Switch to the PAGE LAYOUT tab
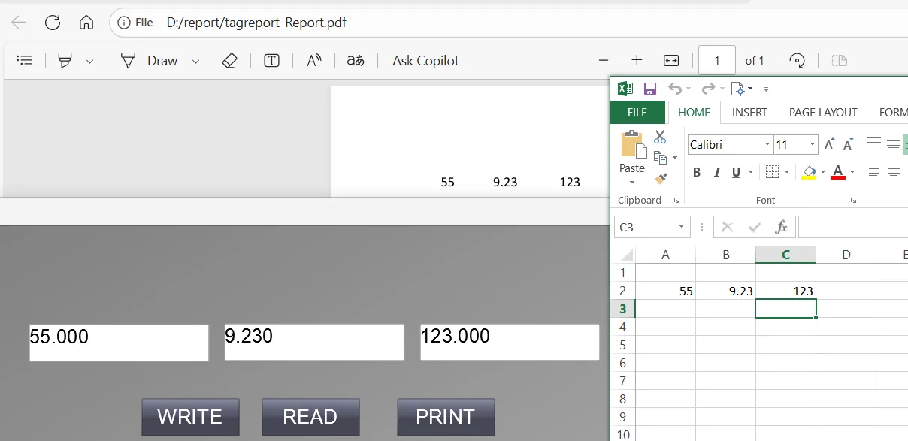 point(823,113)
